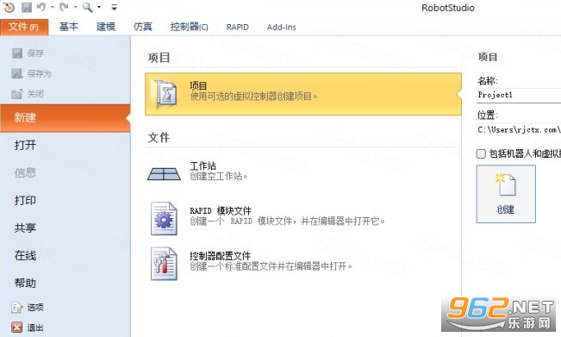Click the 创建 create button
Viewport: 561px width, 337px height.
(x=506, y=194)
